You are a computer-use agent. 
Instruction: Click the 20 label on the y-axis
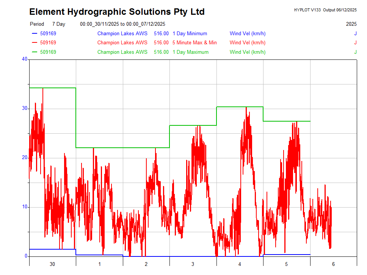(25, 158)
